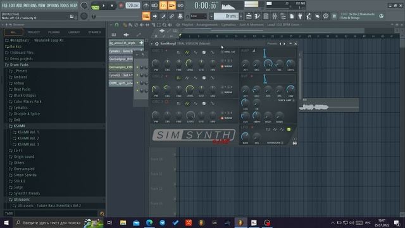
Task: Toggle the RETRIGGER switch in LFO section
Action: pos(282,142)
